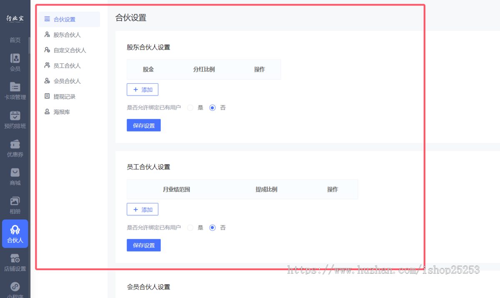
Task: Click 自定义合伙人 person icon
Action: point(47,50)
